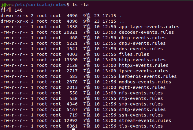The width and height of the screenshot is (193, 130).
Task: Click the app-layer-events.rules filename
Action: coord(149,27)
